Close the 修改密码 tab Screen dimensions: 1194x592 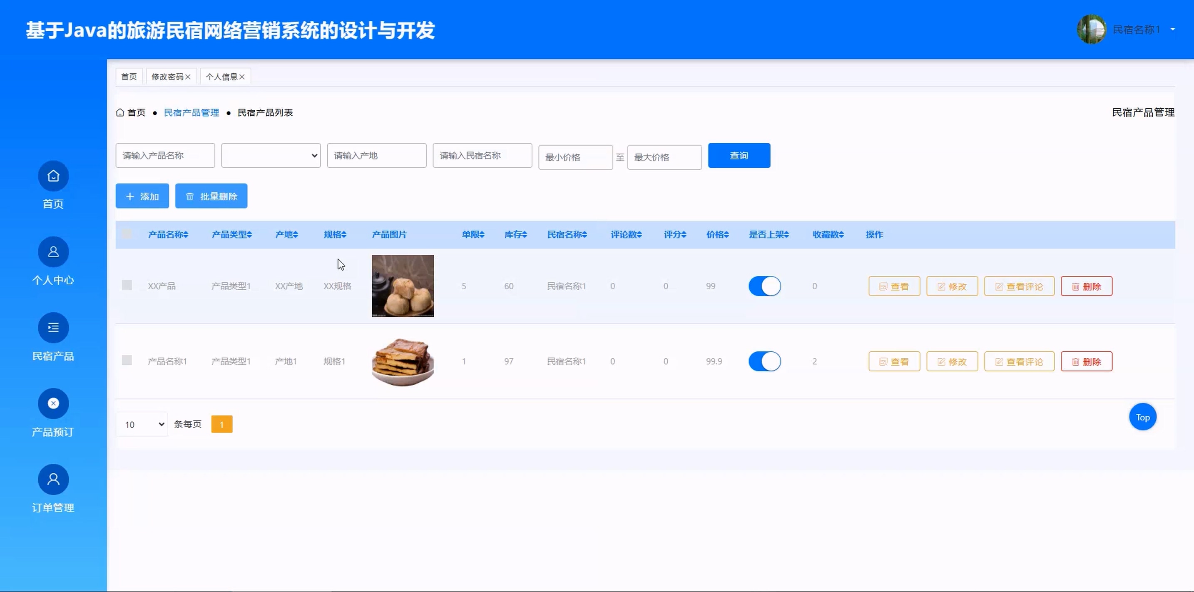188,77
